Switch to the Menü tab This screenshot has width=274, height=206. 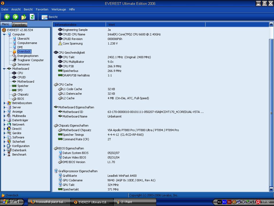pyautogui.click(x=6, y=24)
